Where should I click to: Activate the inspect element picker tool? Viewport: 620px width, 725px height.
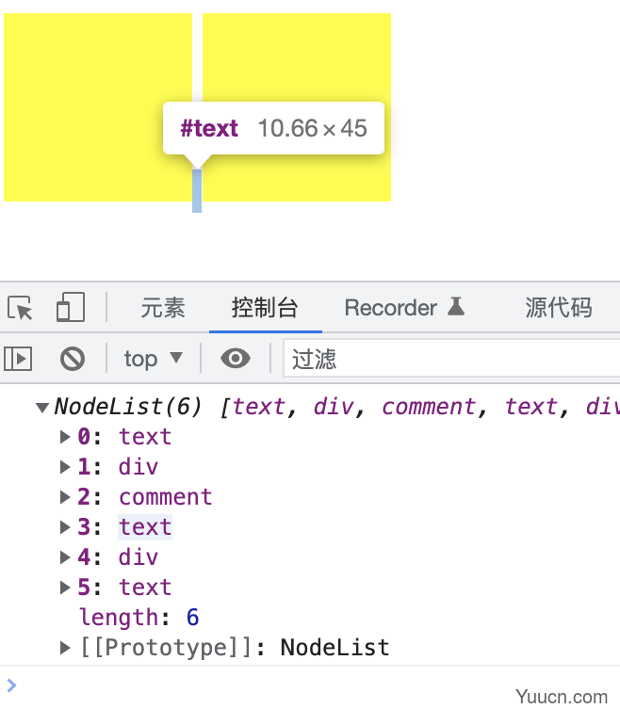click(x=20, y=308)
